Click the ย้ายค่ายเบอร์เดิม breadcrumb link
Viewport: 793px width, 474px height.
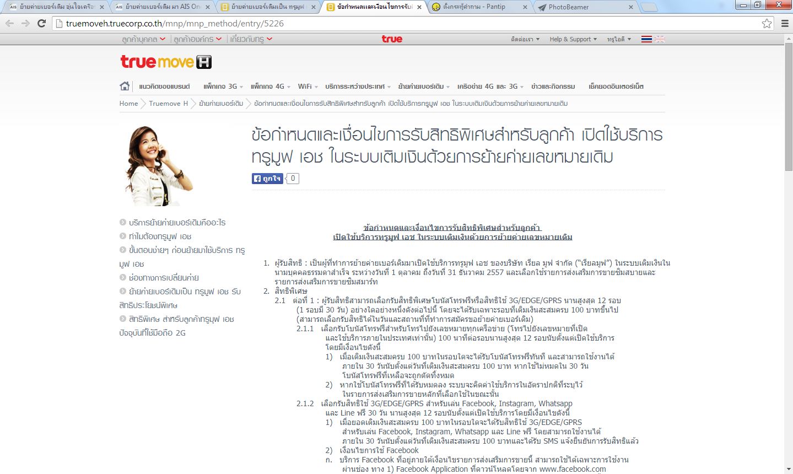pyautogui.click(x=221, y=104)
